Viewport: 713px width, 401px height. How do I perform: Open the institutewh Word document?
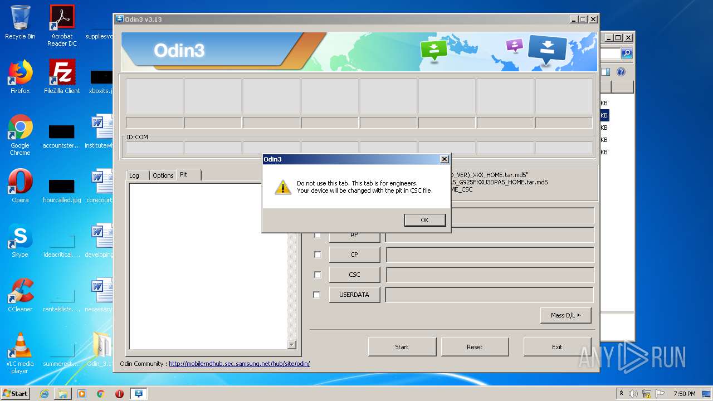tap(100, 131)
